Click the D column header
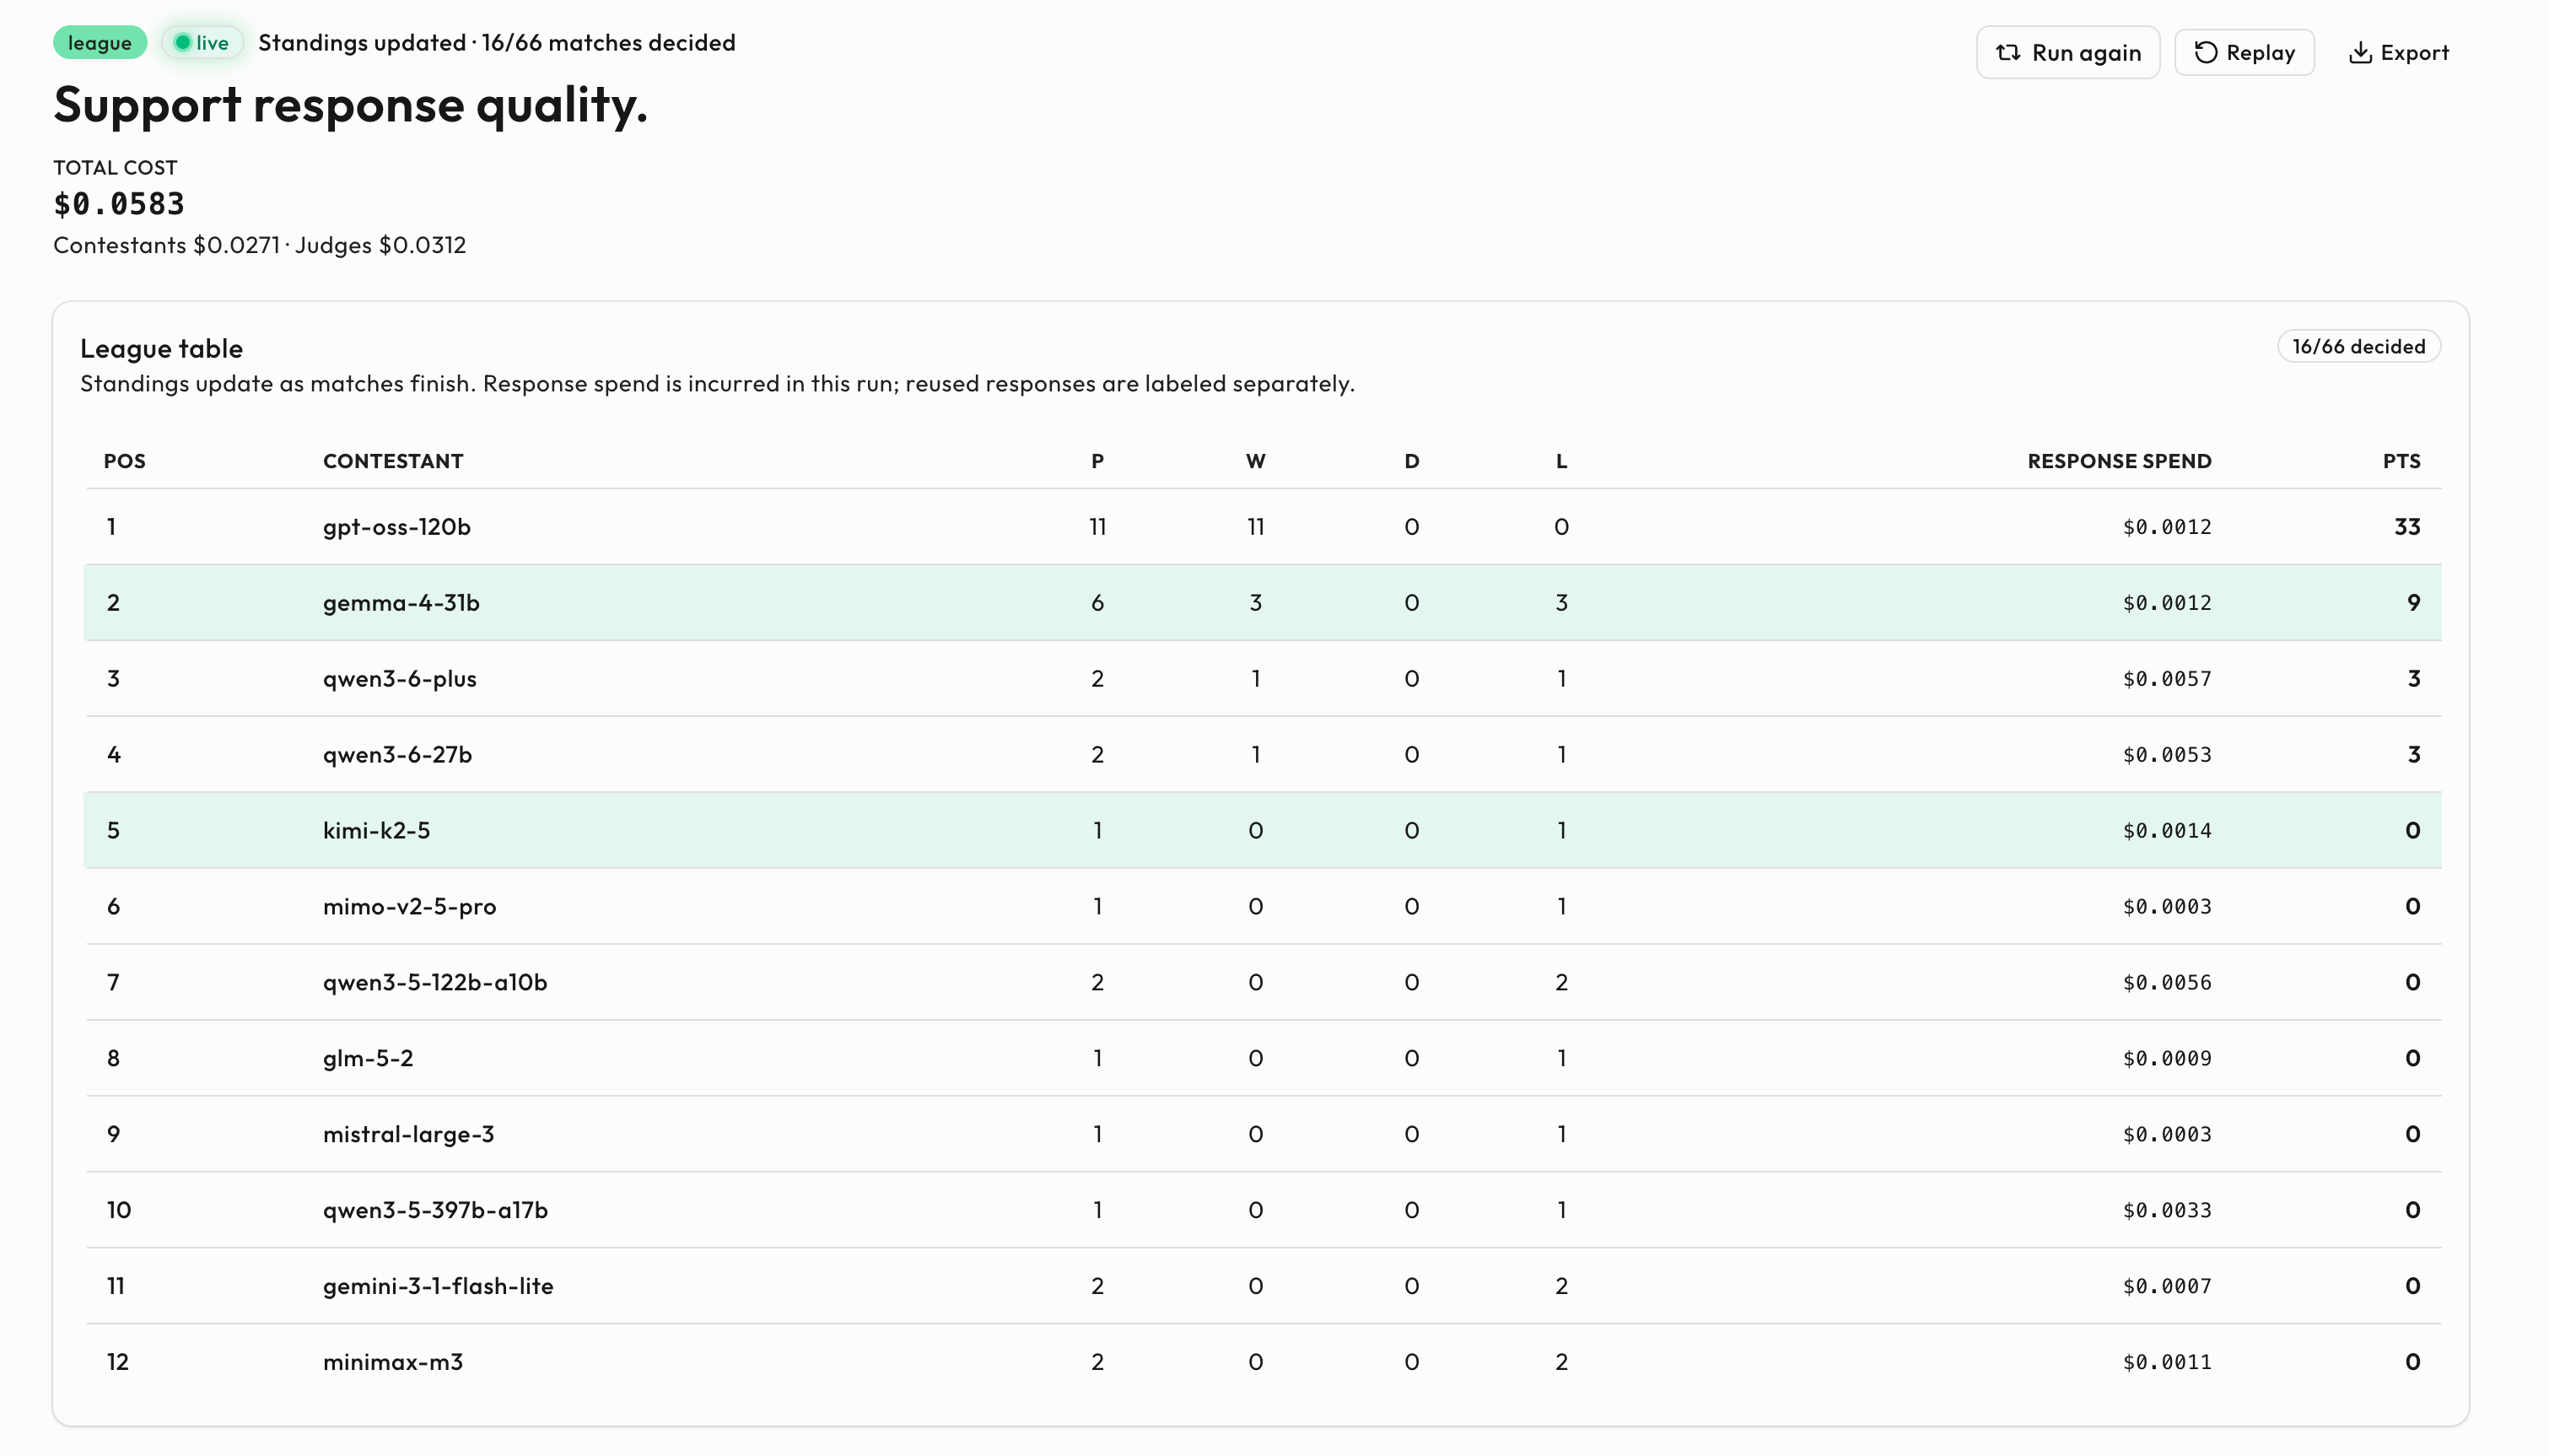This screenshot has height=1456, width=2549. 1411,461
